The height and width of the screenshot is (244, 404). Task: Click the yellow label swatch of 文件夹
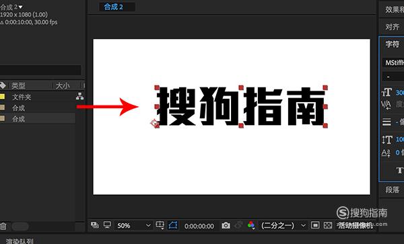[x=2, y=97]
